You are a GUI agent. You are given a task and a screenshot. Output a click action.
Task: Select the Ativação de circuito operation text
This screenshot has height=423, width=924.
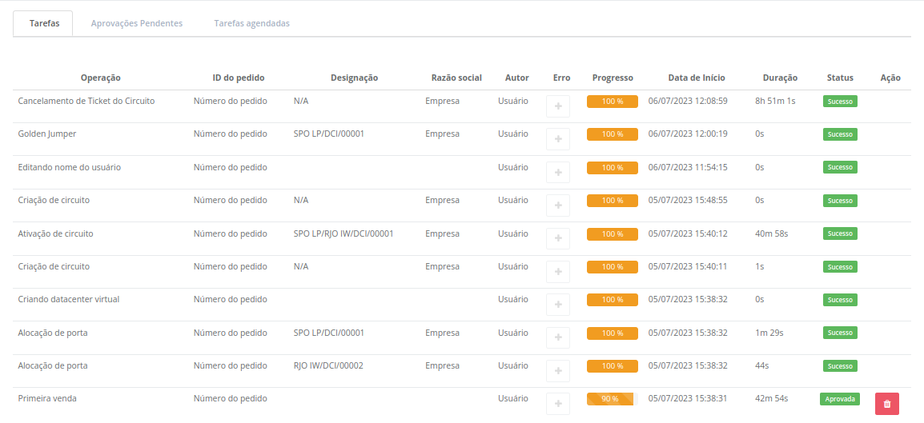click(55, 233)
